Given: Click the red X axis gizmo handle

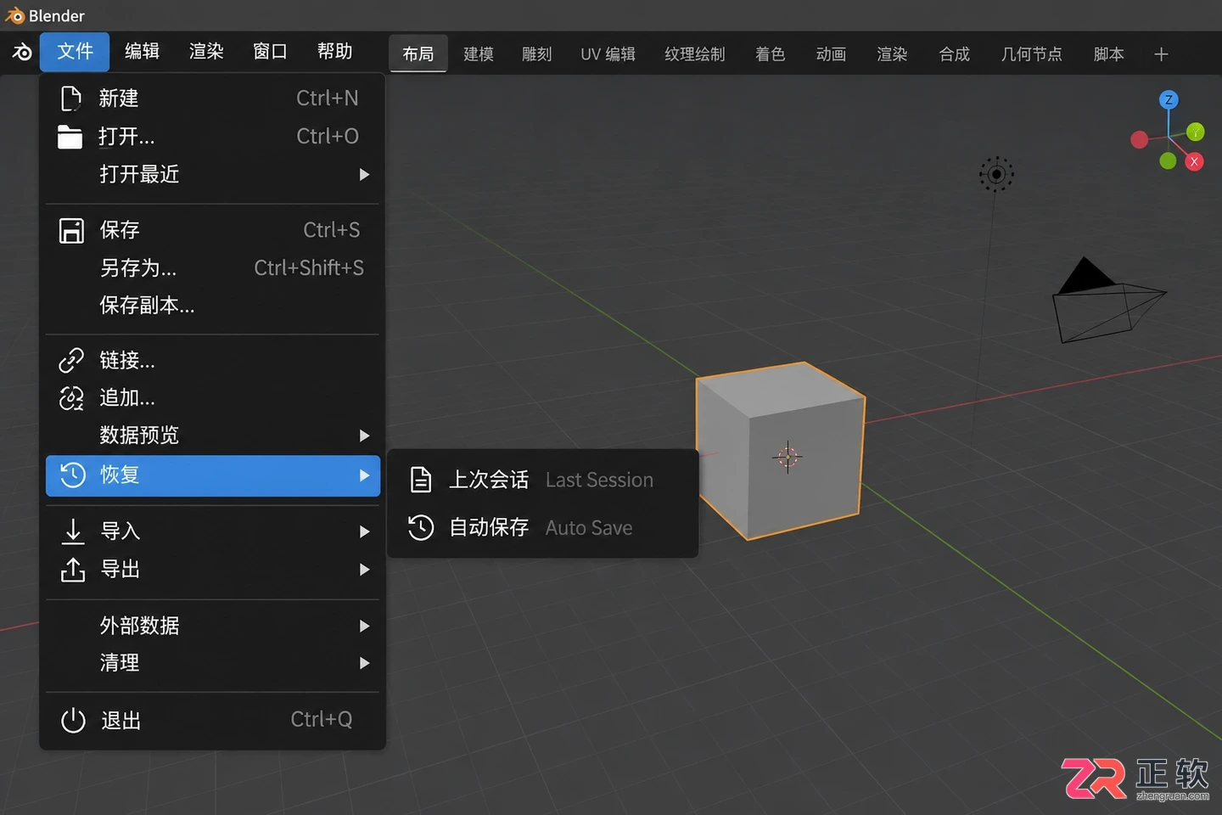Looking at the screenshot, I should [1195, 161].
